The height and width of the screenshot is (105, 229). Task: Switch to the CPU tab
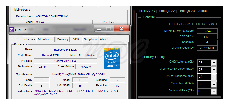(17, 39)
